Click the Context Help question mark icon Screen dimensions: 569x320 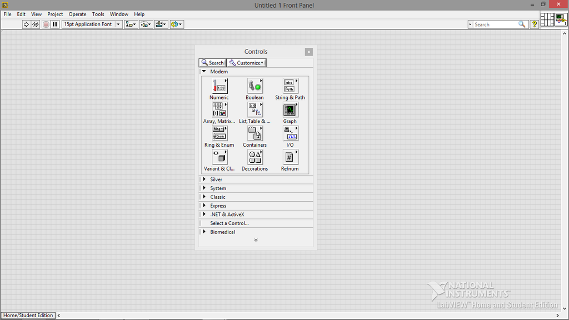[534, 24]
